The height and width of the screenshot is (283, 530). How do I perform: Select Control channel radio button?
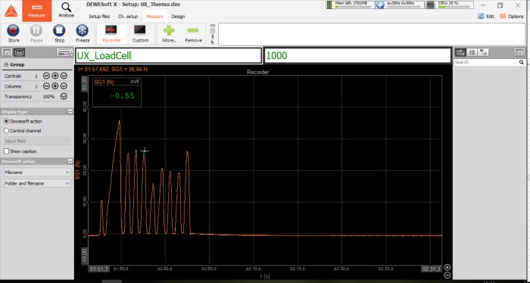(6, 131)
